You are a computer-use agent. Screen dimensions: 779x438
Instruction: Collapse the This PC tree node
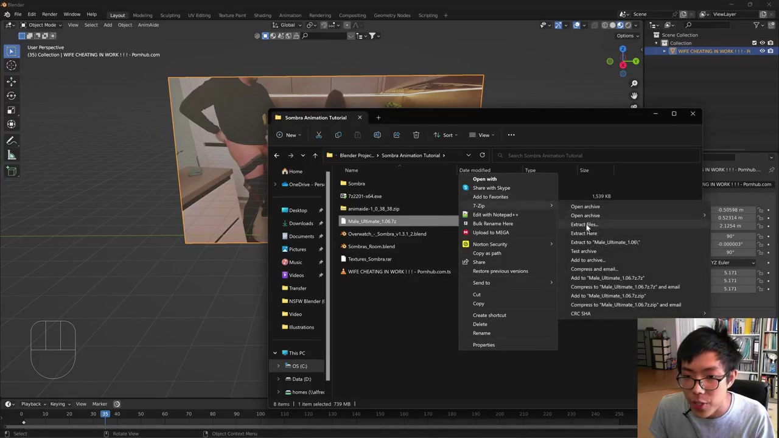pyautogui.click(x=274, y=353)
